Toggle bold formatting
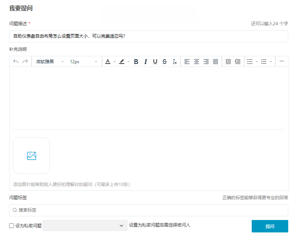The image size is (297, 239). point(136,62)
